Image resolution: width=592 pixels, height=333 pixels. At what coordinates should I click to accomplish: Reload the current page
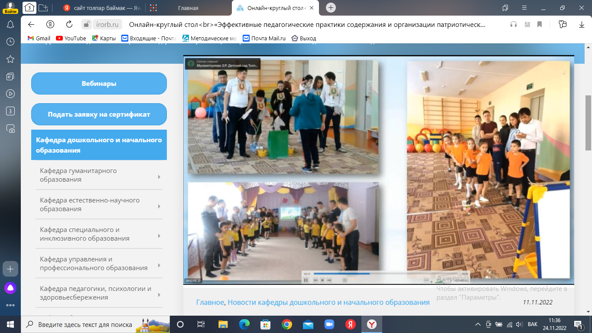click(69, 24)
